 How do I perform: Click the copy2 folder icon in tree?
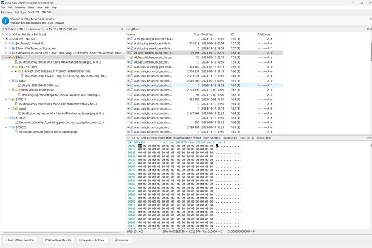click(18, 109)
